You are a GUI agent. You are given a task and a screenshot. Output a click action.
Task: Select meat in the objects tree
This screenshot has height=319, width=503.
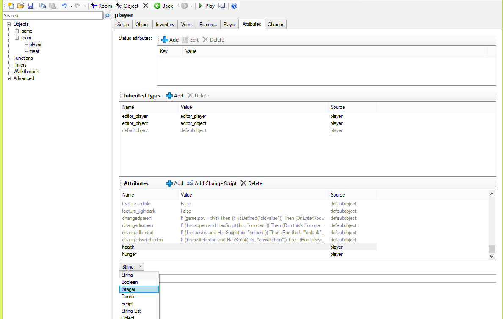34,51
